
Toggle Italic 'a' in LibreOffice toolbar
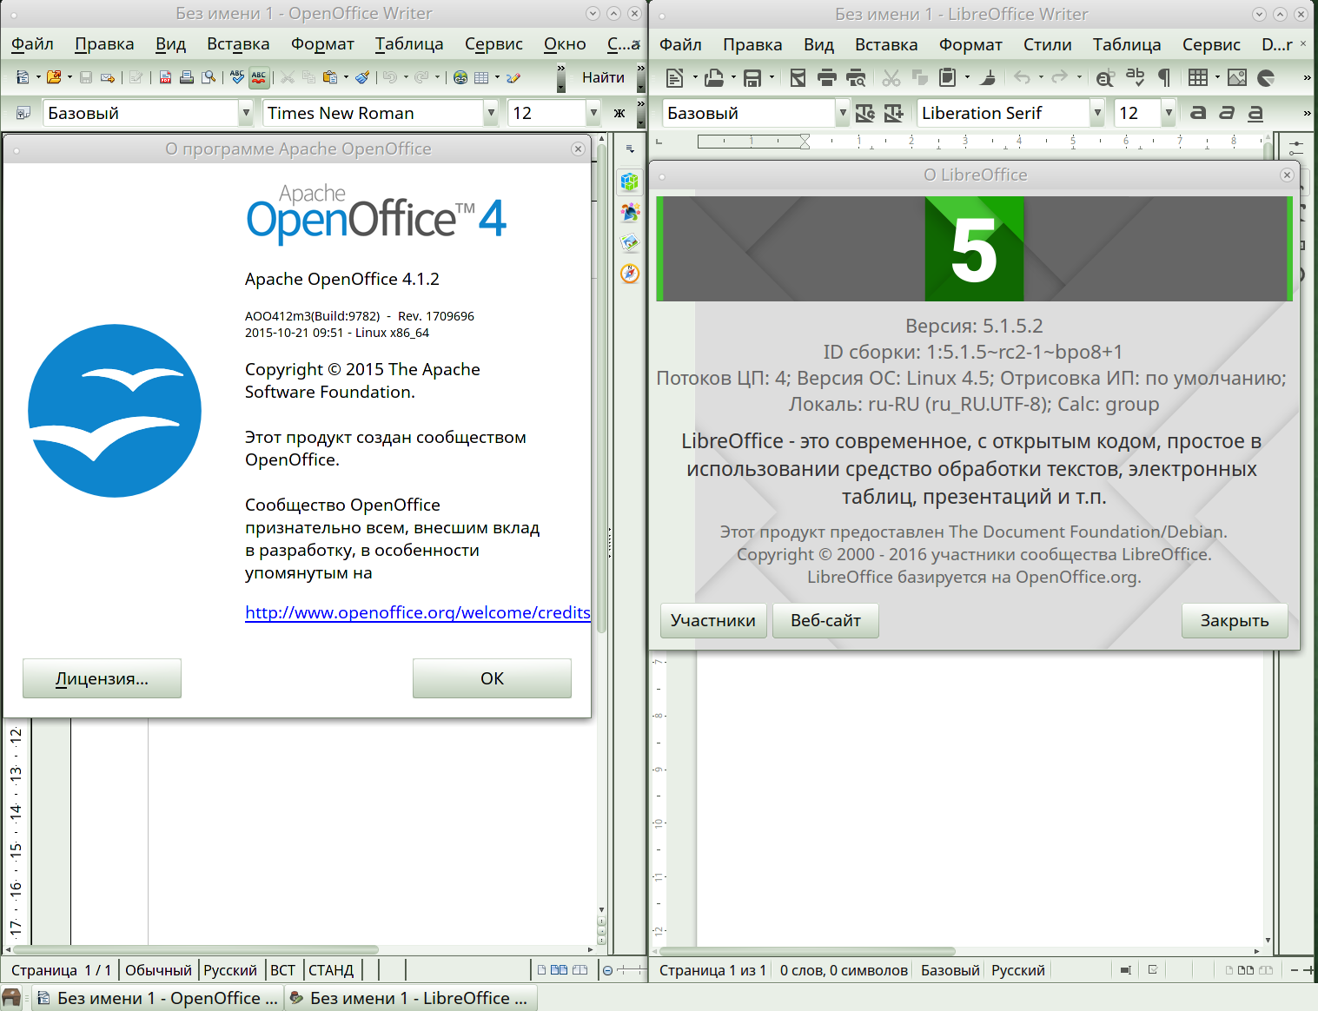(x=1227, y=113)
